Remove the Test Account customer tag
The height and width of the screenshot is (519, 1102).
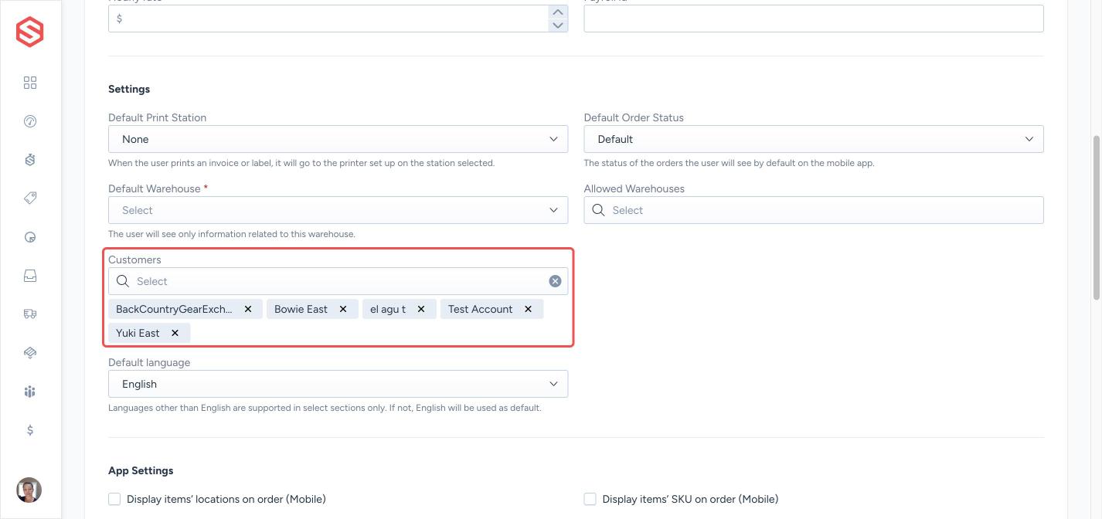[528, 309]
